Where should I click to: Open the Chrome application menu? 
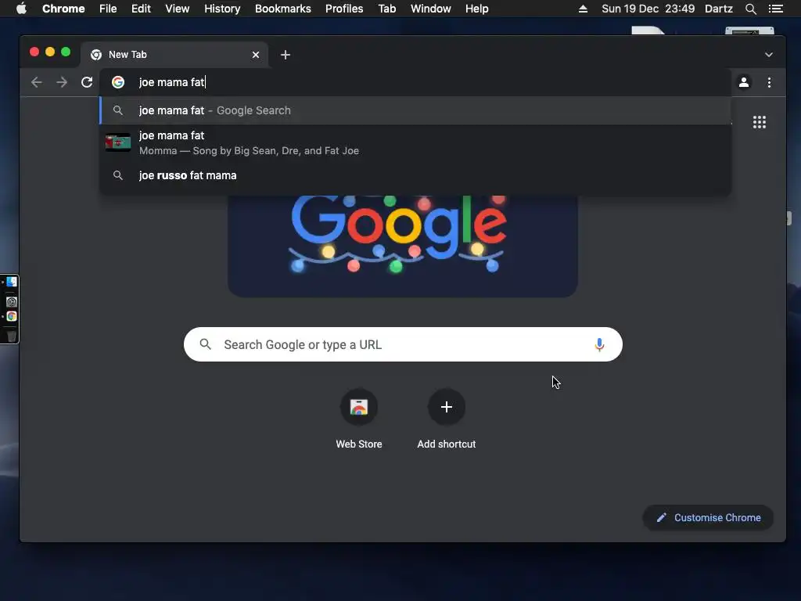coord(63,9)
